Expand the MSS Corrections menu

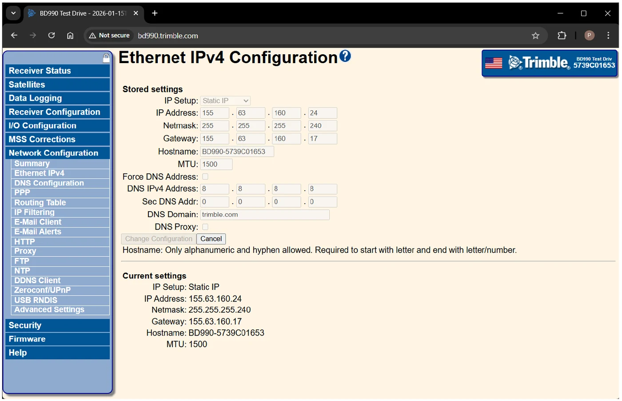[58, 139]
